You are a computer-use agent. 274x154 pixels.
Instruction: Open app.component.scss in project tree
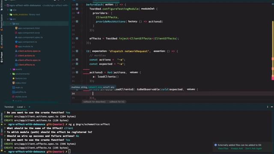(29, 33)
